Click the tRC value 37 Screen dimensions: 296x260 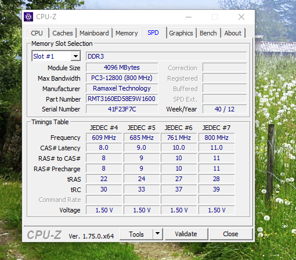point(179,189)
